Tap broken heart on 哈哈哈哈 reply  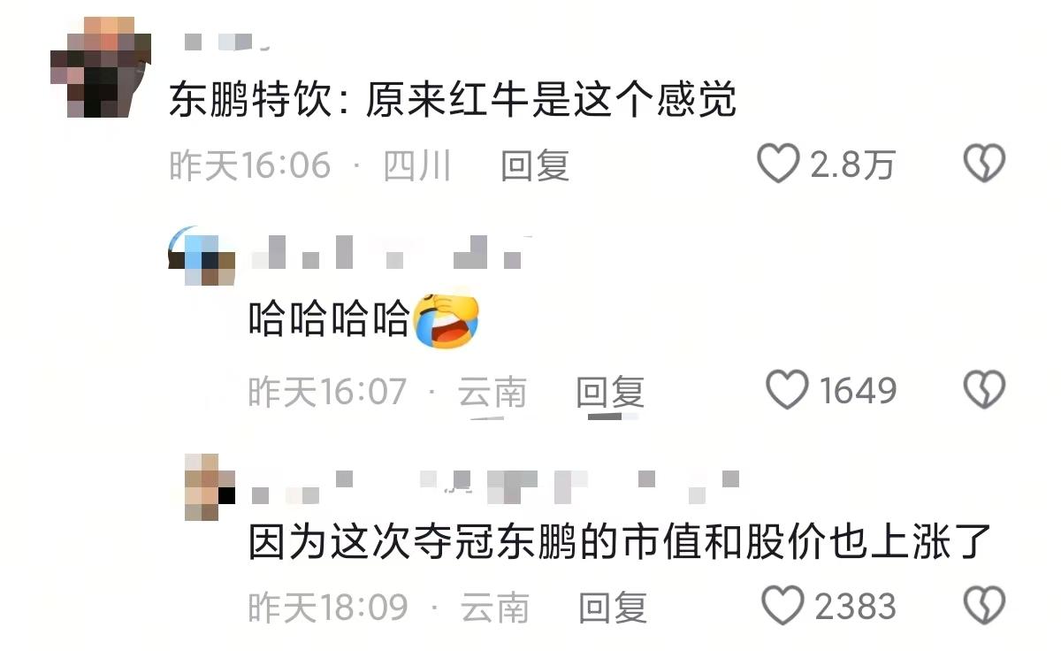pyautogui.click(x=984, y=390)
